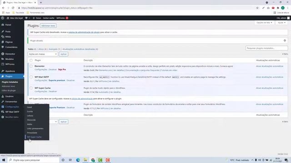Open Elementor in the sidebar

pos(10,54)
